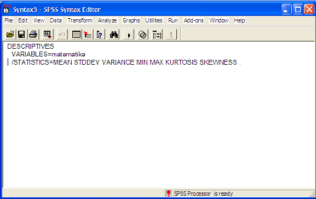Click the /STATISTICS=MEAN text

tap(42, 62)
